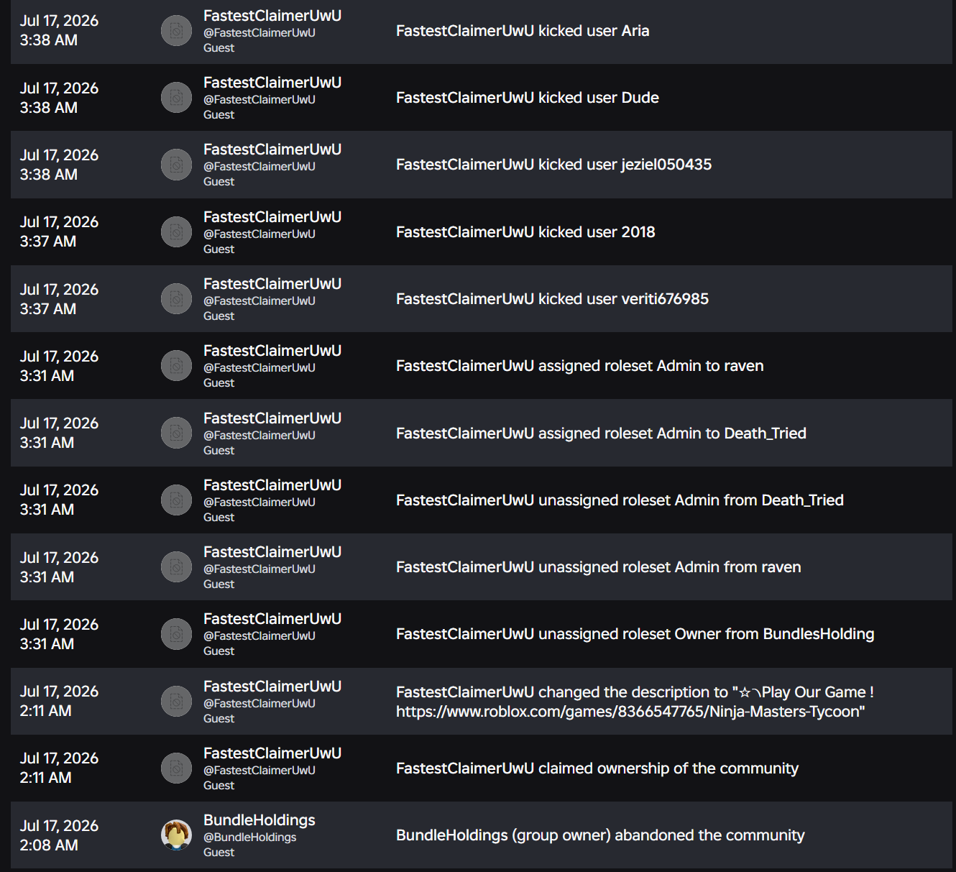Click the @BundleHoldings username handle

pyautogui.click(x=250, y=837)
